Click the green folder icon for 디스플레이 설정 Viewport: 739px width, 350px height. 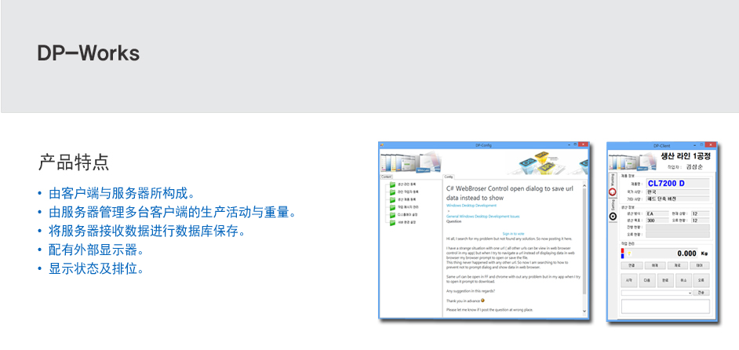click(392, 215)
